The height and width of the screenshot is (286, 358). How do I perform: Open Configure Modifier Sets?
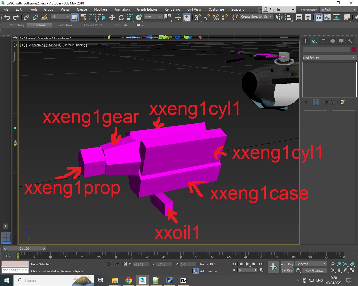pos(343,102)
